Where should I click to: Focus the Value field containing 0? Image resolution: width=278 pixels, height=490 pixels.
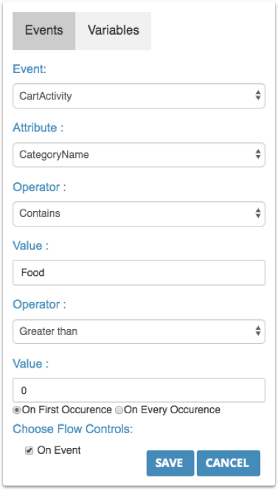pos(139,390)
